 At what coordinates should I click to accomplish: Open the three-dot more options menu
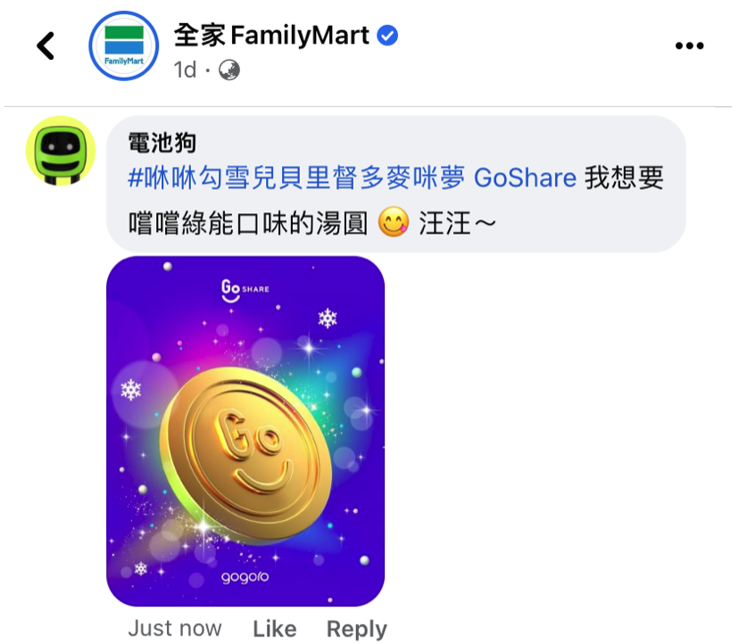pos(689,45)
